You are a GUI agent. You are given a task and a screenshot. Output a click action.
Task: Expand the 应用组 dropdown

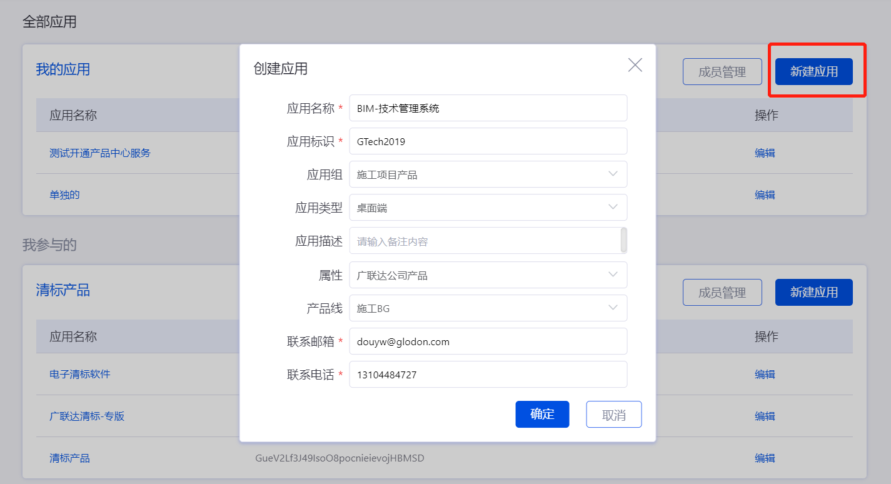click(488, 174)
